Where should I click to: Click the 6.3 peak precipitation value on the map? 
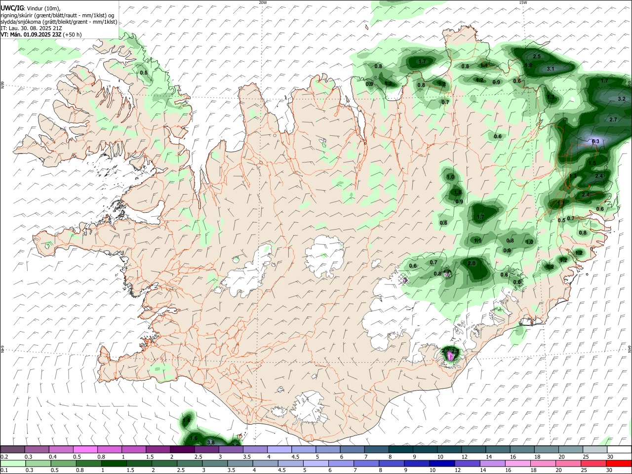[x=595, y=142]
